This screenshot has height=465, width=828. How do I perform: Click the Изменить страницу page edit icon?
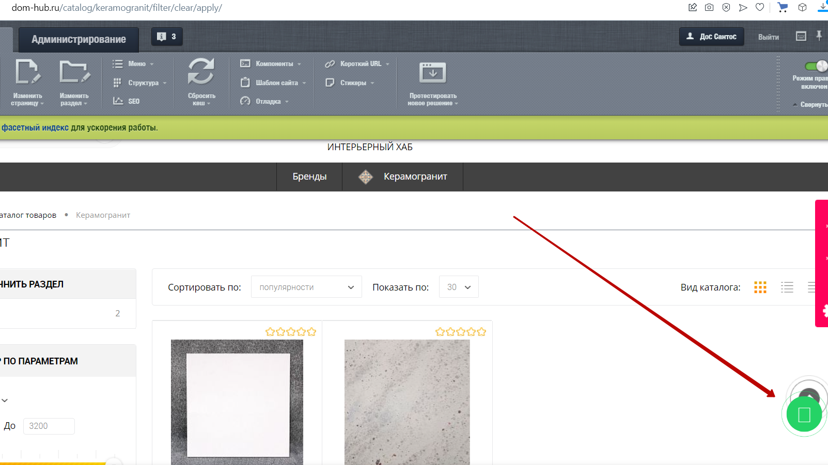click(x=27, y=72)
